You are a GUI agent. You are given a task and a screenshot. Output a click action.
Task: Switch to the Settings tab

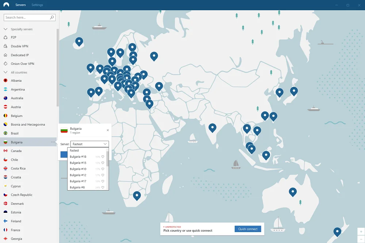[x=37, y=5]
